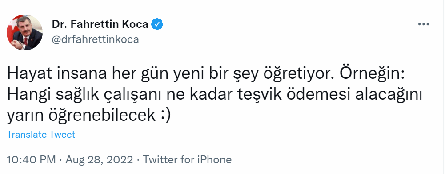Click the Aug 28, 2022 date
445x174 pixels.
point(99,160)
